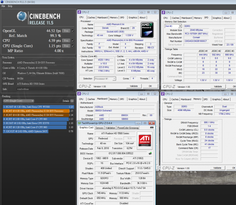The width and height of the screenshot is (236, 205).
Task: Click Validate in the SPD CPU-Z window
Action: (x=218, y=87)
